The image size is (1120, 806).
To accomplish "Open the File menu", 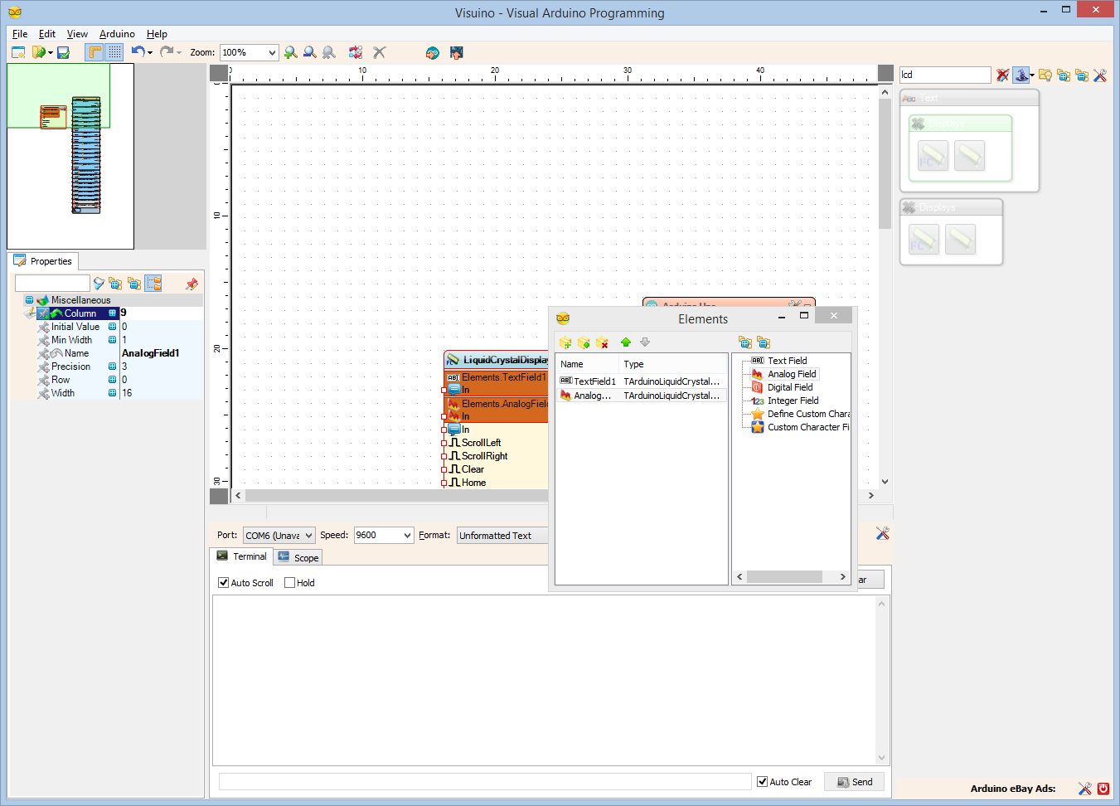I will 20,34.
